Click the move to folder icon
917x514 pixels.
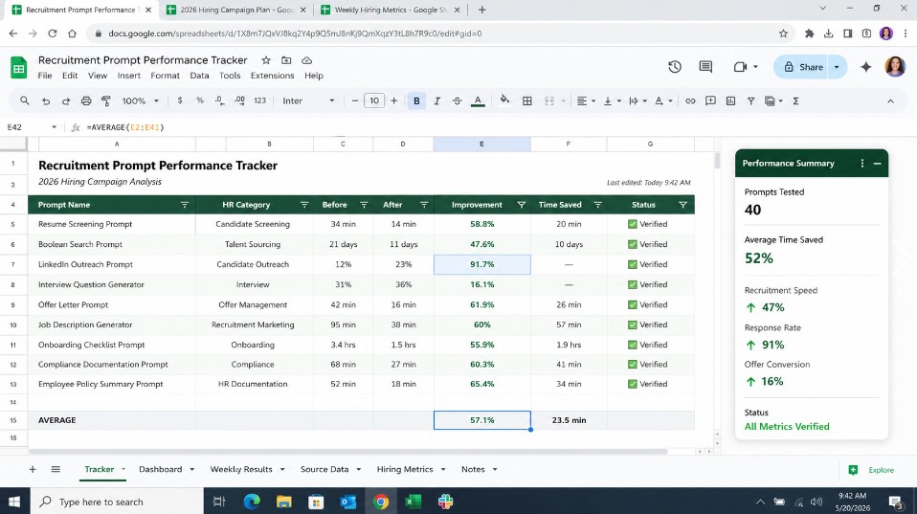286,60
